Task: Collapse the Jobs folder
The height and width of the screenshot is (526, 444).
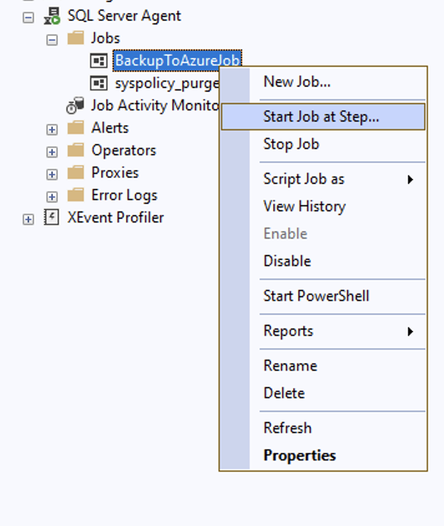Action: [x=52, y=40]
